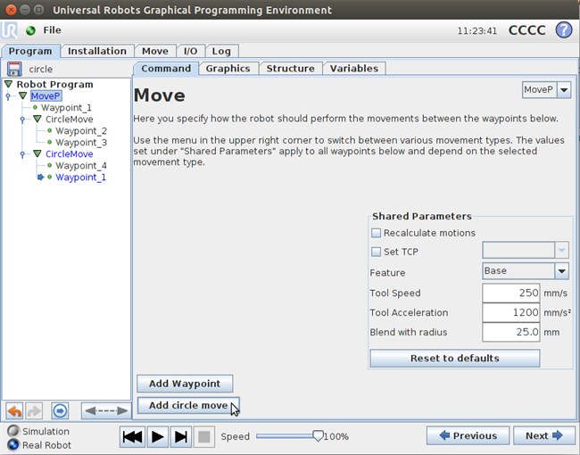Click the save floppy disk icon
The height and width of the screenshot is (455, 580).
(14, 70)
